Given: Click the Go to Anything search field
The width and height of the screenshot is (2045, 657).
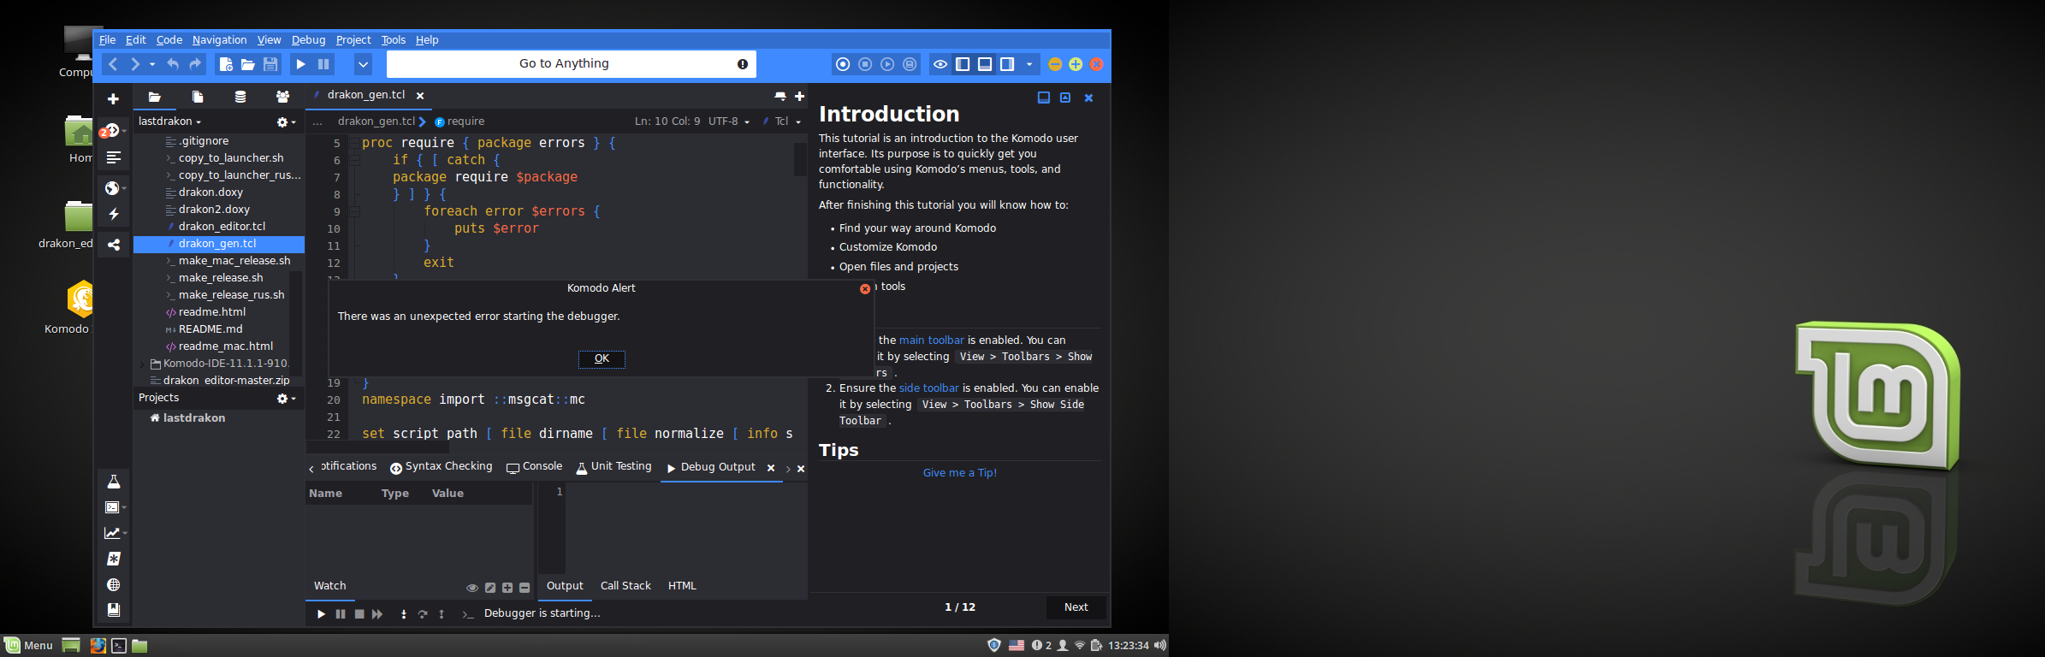Looking at the screenshot, I should coord(571,64).
